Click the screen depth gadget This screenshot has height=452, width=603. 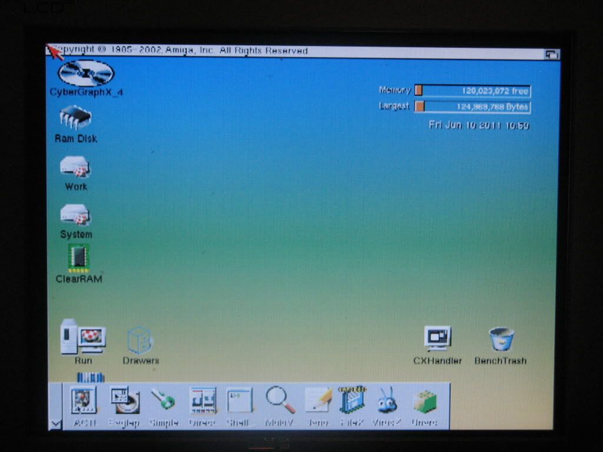pyautogui.click(x=552, y=54)
